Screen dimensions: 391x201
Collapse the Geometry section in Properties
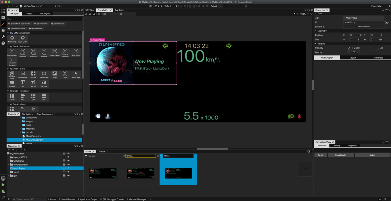coord(315,31)
